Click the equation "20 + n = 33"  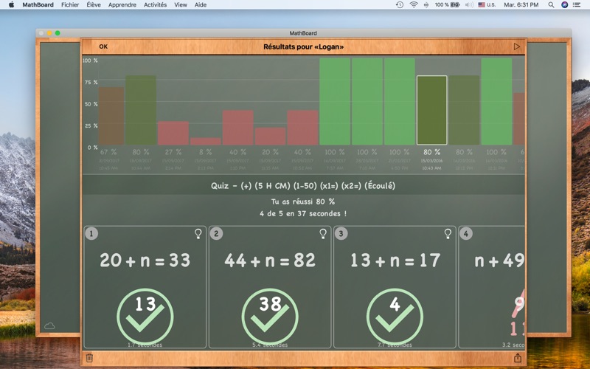pos(145,261)
